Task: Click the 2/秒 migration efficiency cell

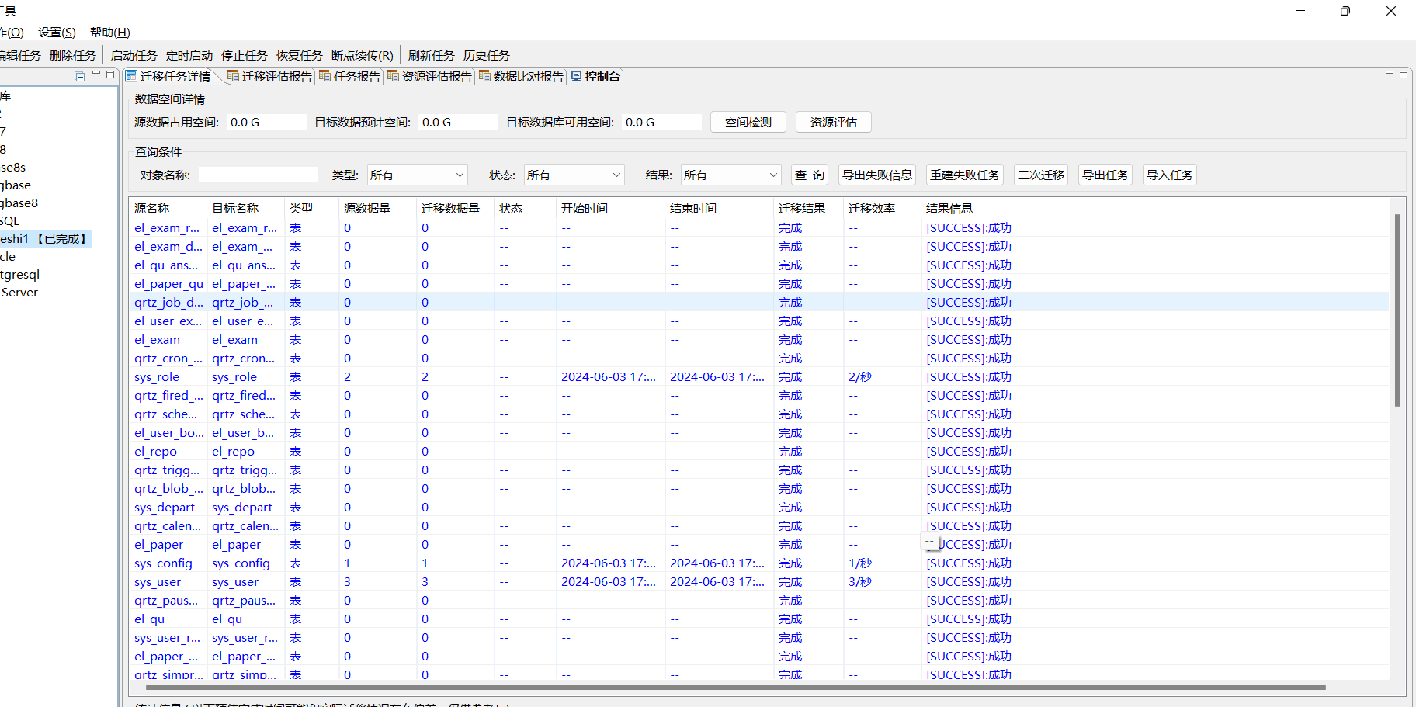Action: [x=860, y=377]
